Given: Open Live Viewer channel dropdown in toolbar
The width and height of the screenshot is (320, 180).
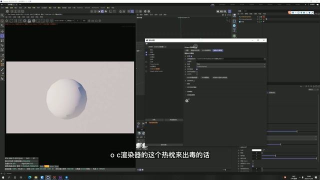Looking at the screenshot, I should click(60, 21).
